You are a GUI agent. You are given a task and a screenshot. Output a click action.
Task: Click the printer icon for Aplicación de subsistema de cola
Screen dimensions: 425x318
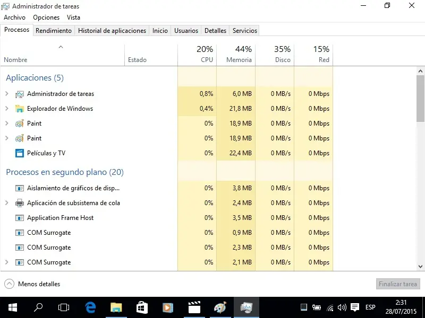click(x=20, y=203)
